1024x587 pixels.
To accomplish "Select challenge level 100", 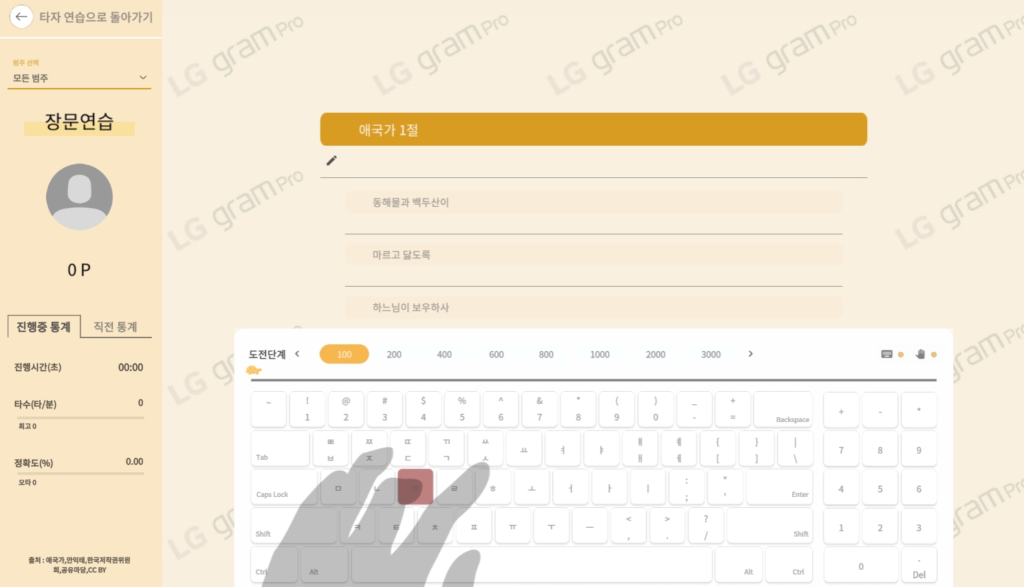I will tap(345, 354).
